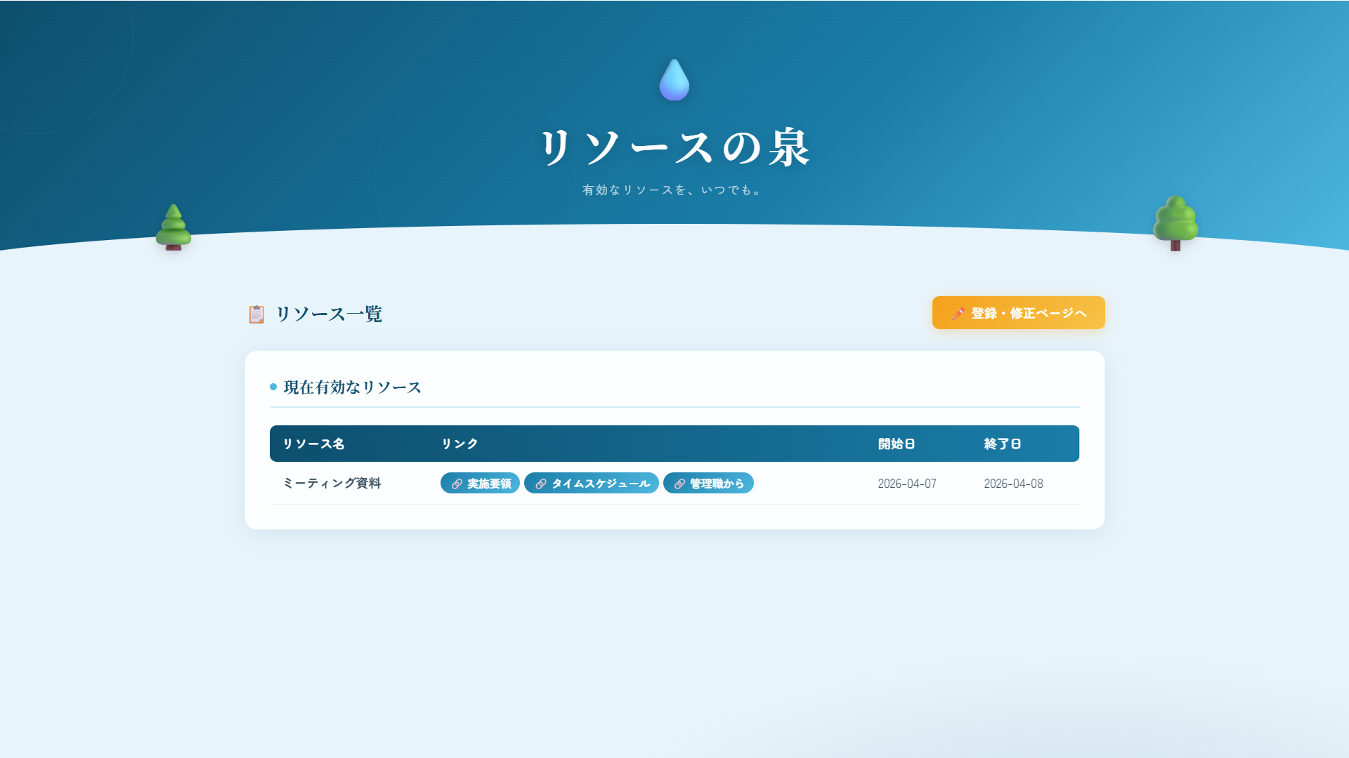Viewport: 1349px width, 758px height.
Task: Click the chain icon in 管理職から chip
Action: (x=679, y=484)
